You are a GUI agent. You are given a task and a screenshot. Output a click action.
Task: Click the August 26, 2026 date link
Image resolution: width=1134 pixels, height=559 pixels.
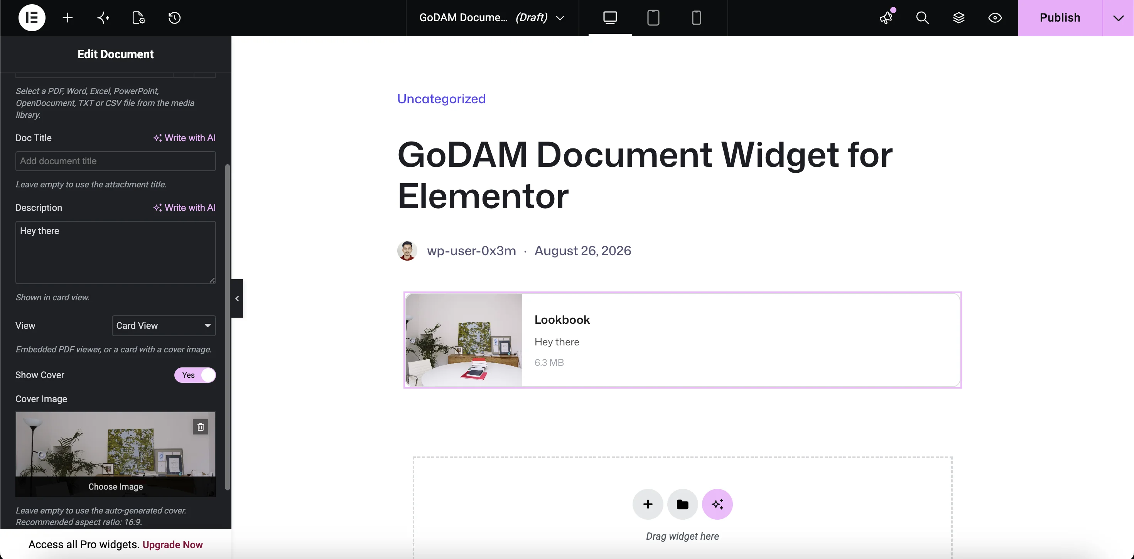[x=583, y=251]
